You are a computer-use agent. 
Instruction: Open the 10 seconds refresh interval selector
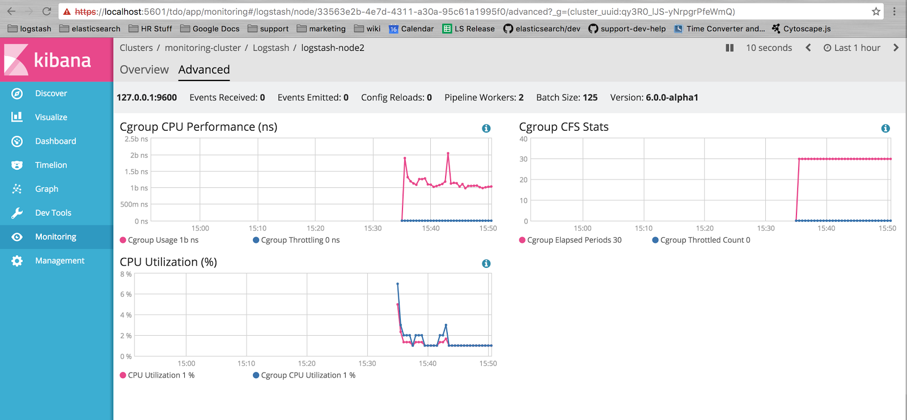[x=769, y=48]
